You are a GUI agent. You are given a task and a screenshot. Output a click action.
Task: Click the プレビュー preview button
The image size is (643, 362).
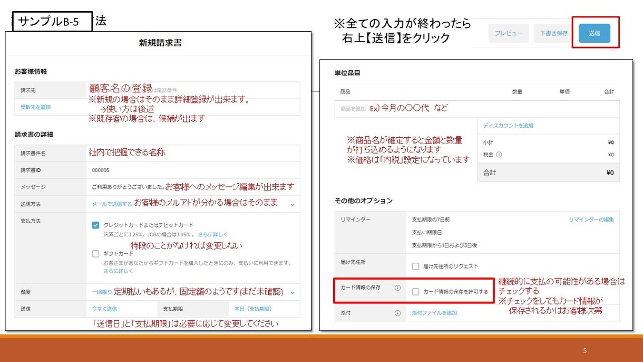(508, 33)
